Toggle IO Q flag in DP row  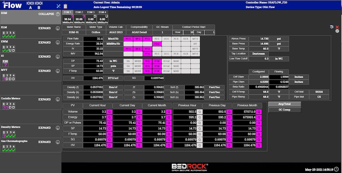(147, 61)
